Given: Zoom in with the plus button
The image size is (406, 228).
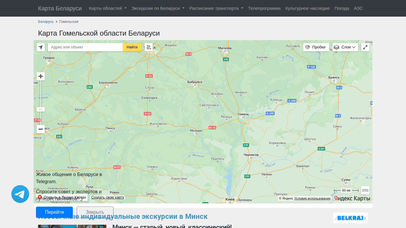Looking at the screenshot, I should click(x=41, y=76).
